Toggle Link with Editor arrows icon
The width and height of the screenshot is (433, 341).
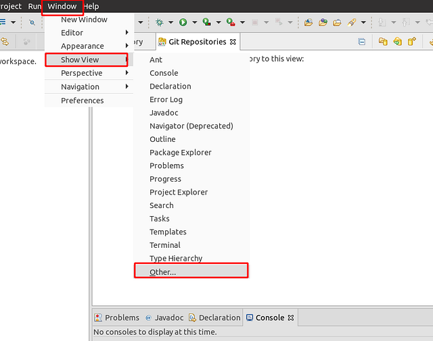pos(5,42)
